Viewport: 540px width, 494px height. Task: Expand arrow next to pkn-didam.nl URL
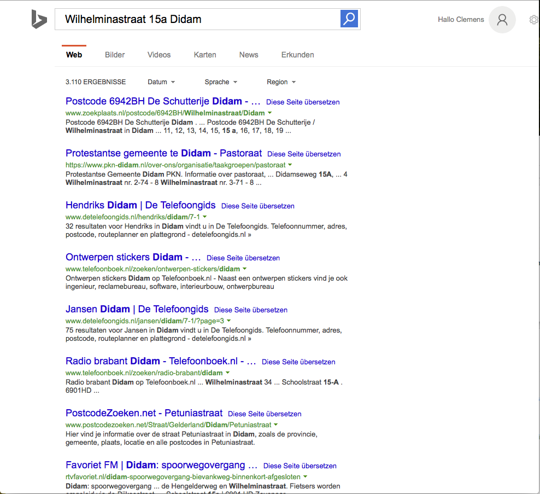[290, 165]
